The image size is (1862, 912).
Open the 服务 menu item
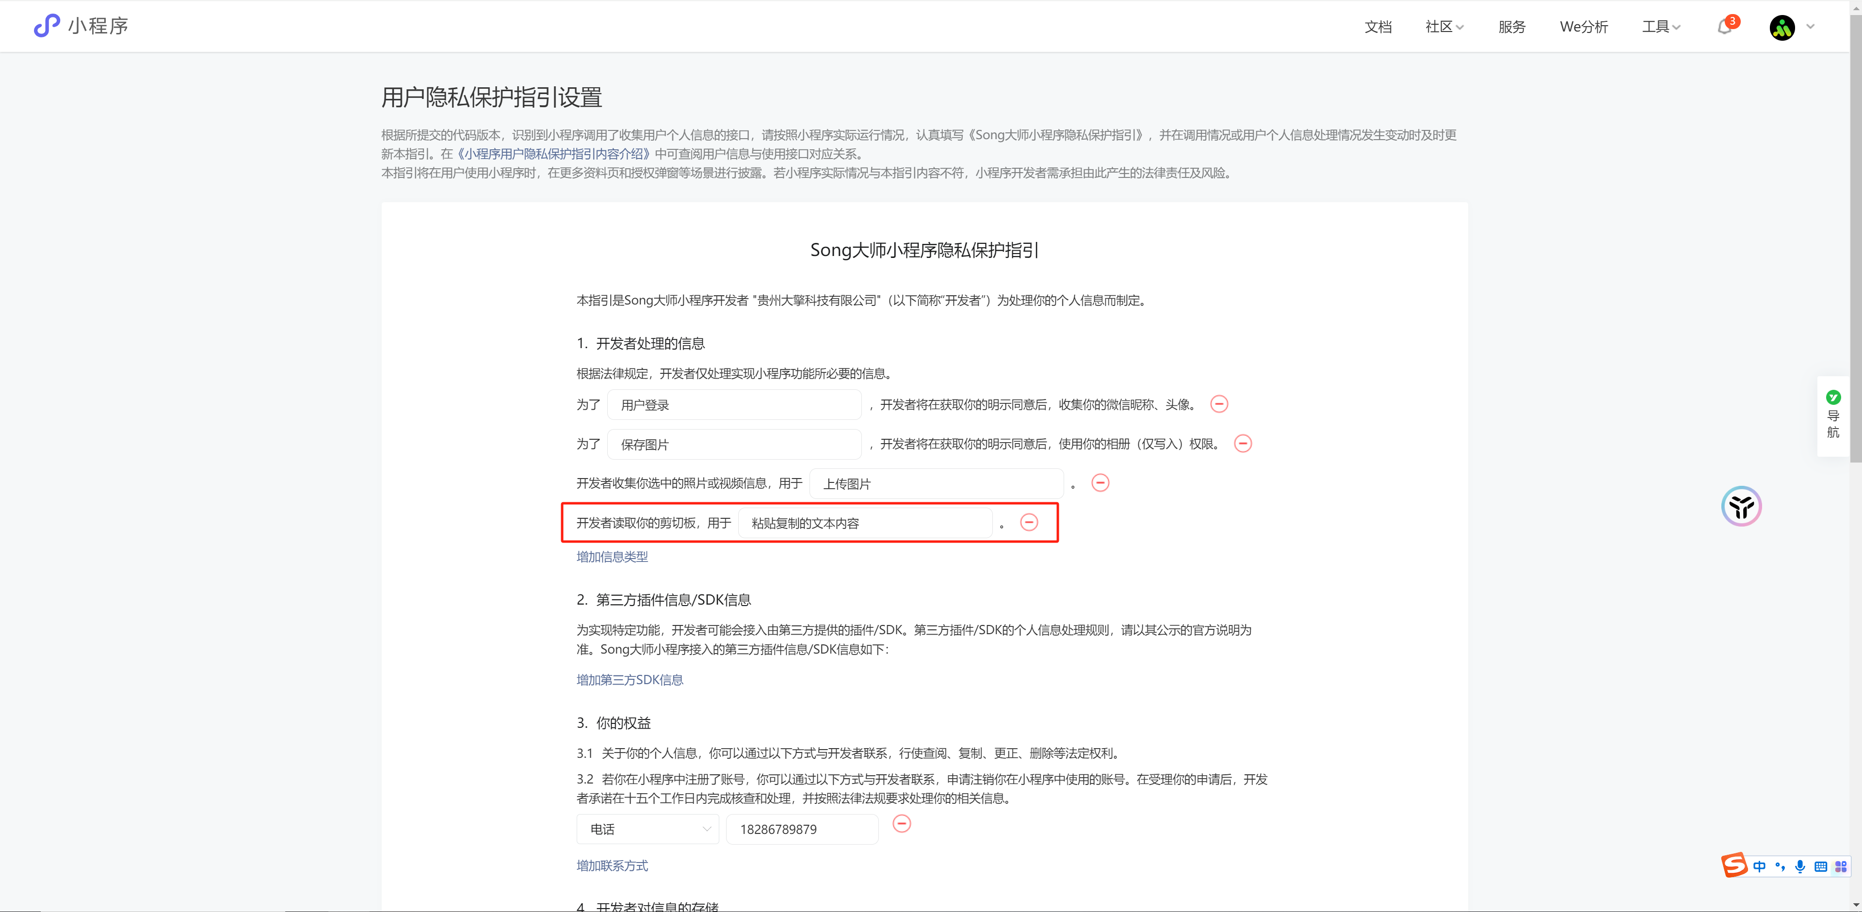(x=1511, y=27)
